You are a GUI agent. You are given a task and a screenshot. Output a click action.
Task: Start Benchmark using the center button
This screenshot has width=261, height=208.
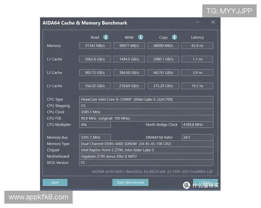point(130,182)
